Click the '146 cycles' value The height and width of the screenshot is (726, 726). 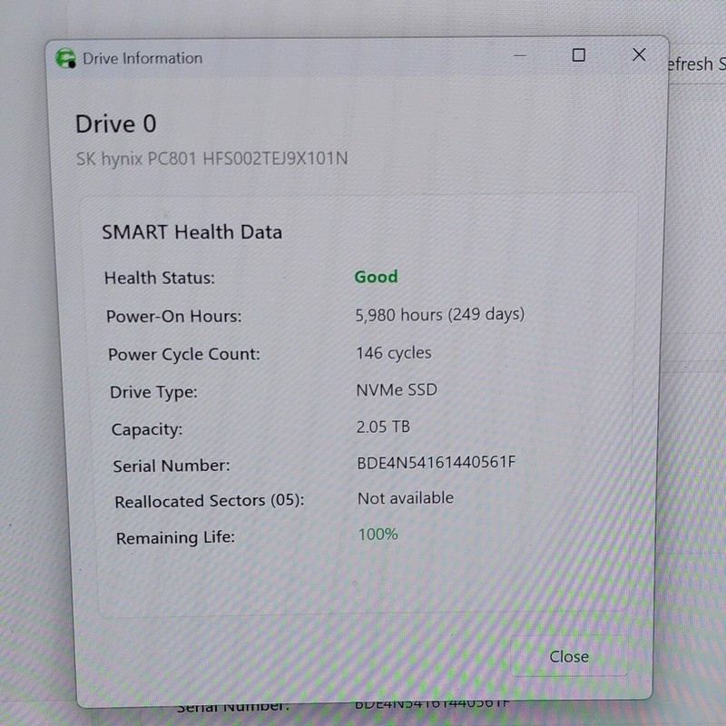tap(394, 353)
